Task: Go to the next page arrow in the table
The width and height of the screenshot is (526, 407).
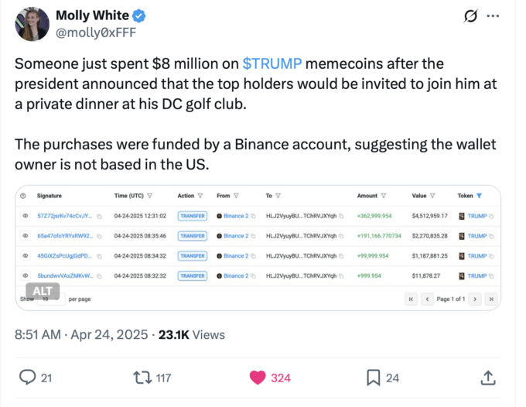Action: [475, 299]
